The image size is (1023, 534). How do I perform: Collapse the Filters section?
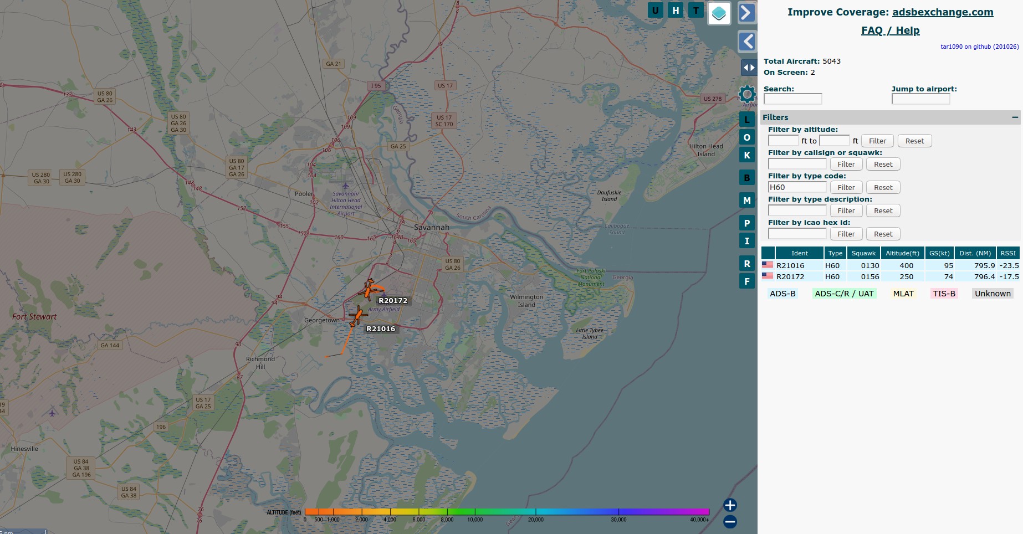point(1015,117)
